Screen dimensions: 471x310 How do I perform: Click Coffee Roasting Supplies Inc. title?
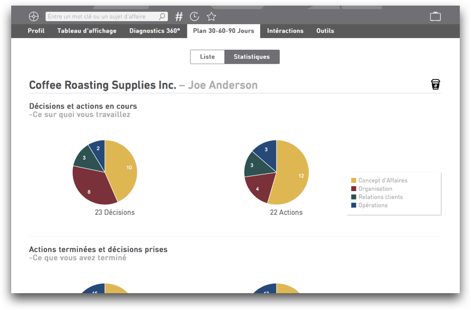click(103, 85)
